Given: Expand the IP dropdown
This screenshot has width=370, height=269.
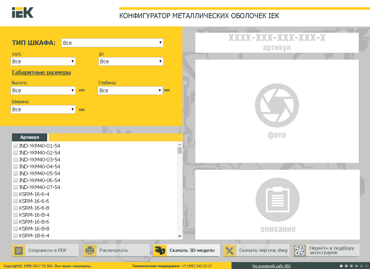Looking at the screenshot, I should click(x=131, y=61).
